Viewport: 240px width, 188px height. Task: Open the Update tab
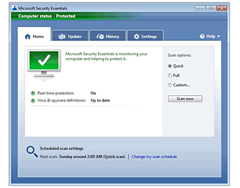click(x=70, y=36)
